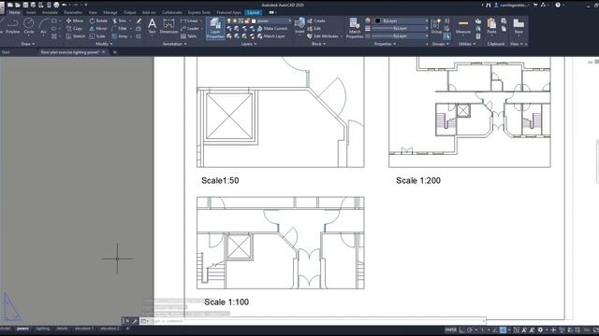The width and height of the screenshot is (599, 336).
Task: Click the Scale 1:200 viewport
Action: pos(470,112)
